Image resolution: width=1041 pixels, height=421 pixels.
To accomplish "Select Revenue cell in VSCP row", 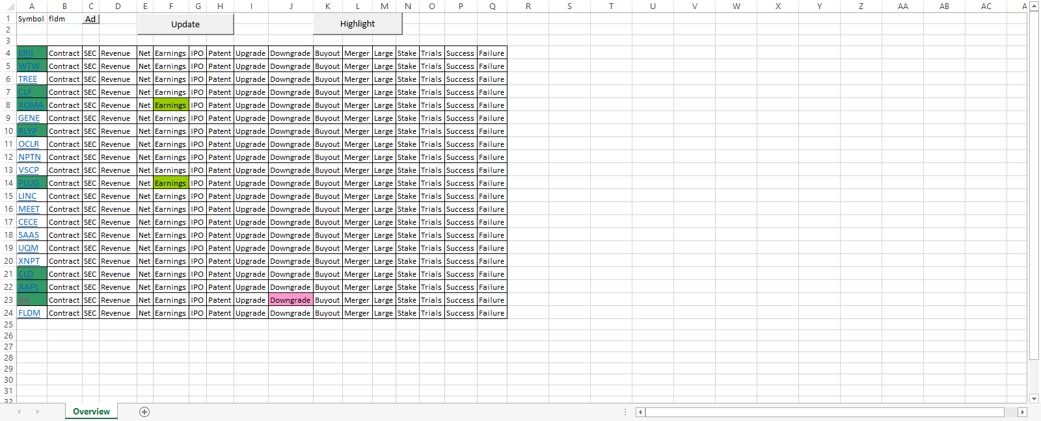I will click(x=118, y=170).
